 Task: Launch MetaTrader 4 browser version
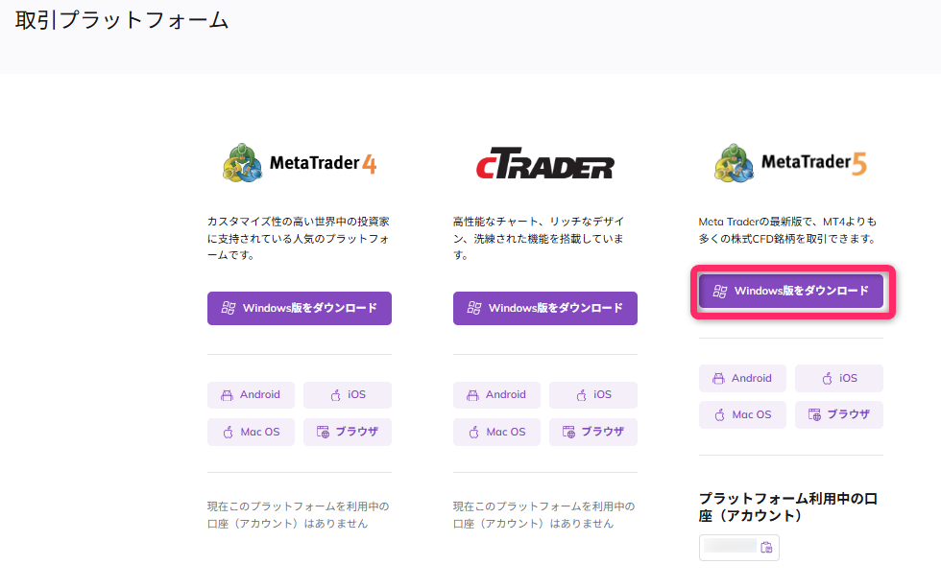[347, 432]
